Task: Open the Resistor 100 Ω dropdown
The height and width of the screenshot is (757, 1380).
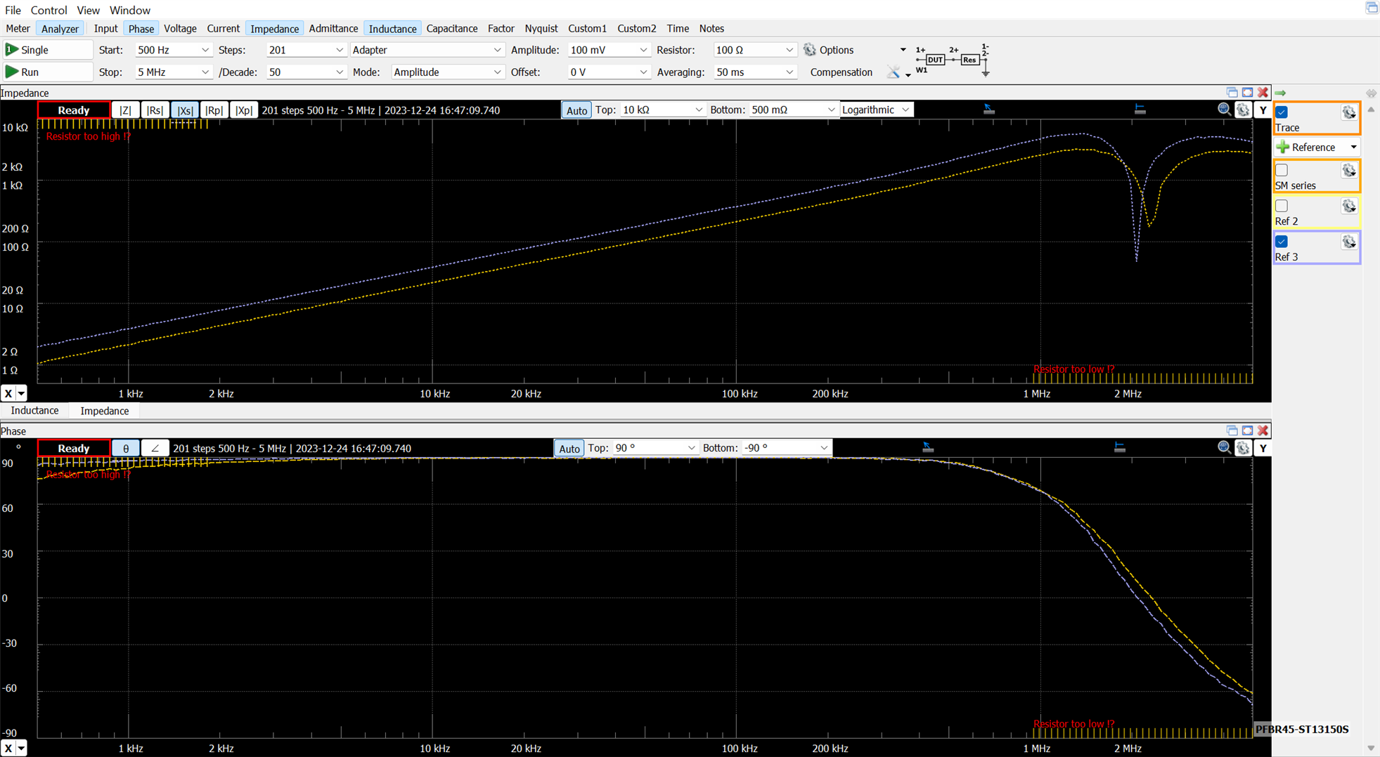Action: click(754, 50)
